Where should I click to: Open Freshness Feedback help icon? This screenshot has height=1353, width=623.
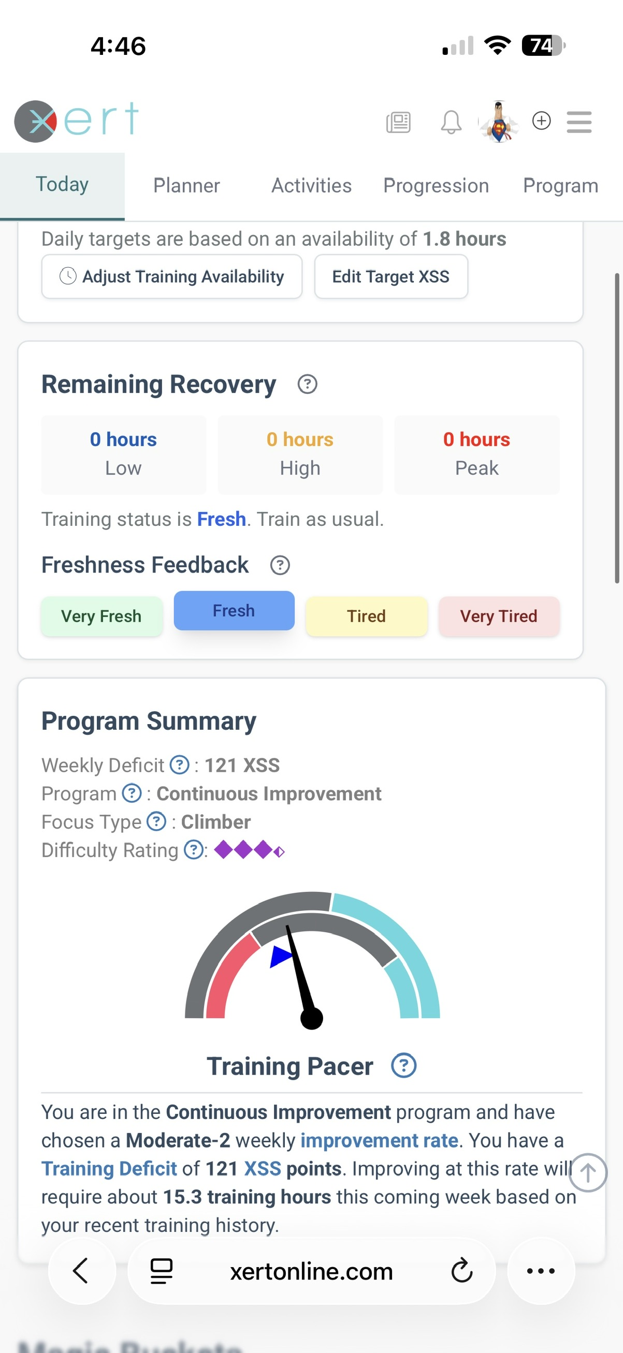[280, 566]
